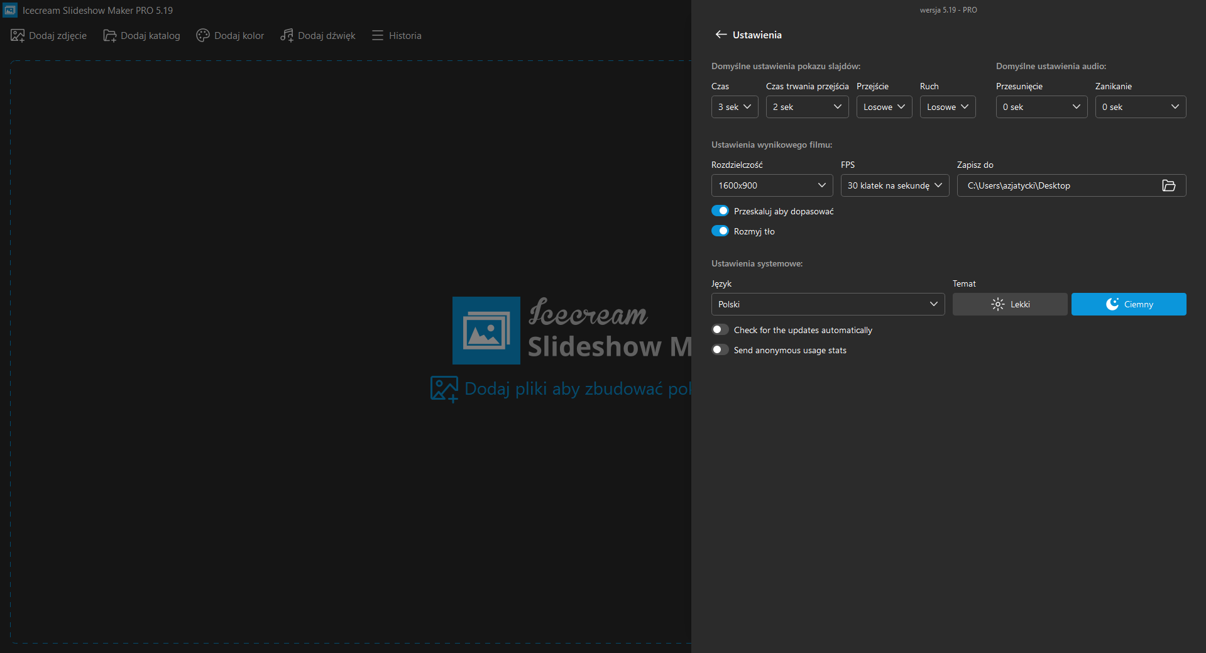
Task: Click the Icecream Slideshow logo image
Action: tap(486, 331)
